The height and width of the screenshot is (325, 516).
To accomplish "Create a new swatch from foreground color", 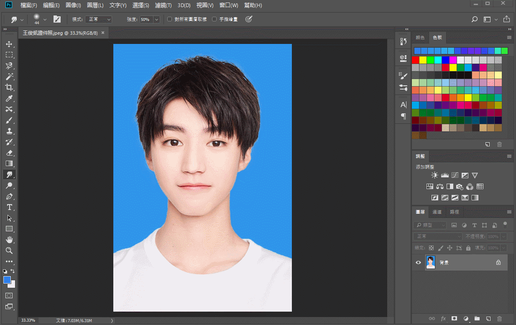I will point(488,144).
